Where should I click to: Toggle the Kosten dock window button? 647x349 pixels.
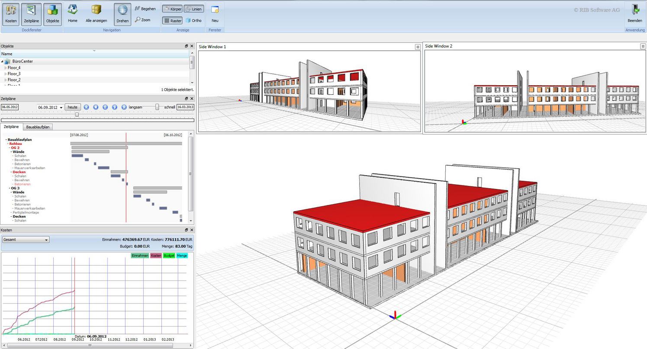[x=11, y=14]
